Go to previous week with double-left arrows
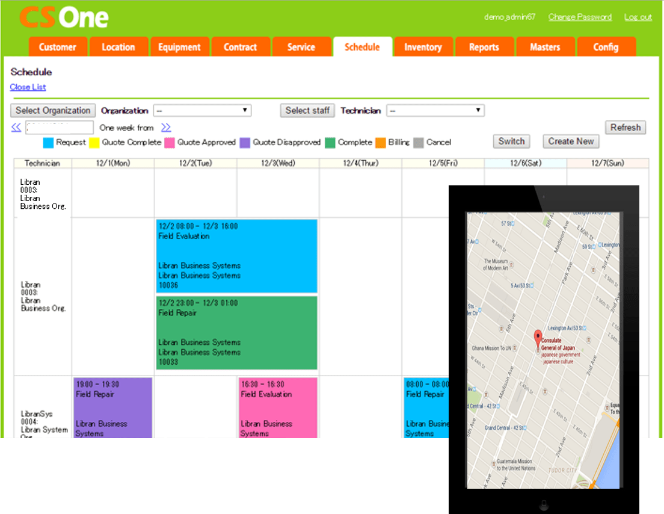Viewport: 664px width, 514px height. tap(16, 127)
